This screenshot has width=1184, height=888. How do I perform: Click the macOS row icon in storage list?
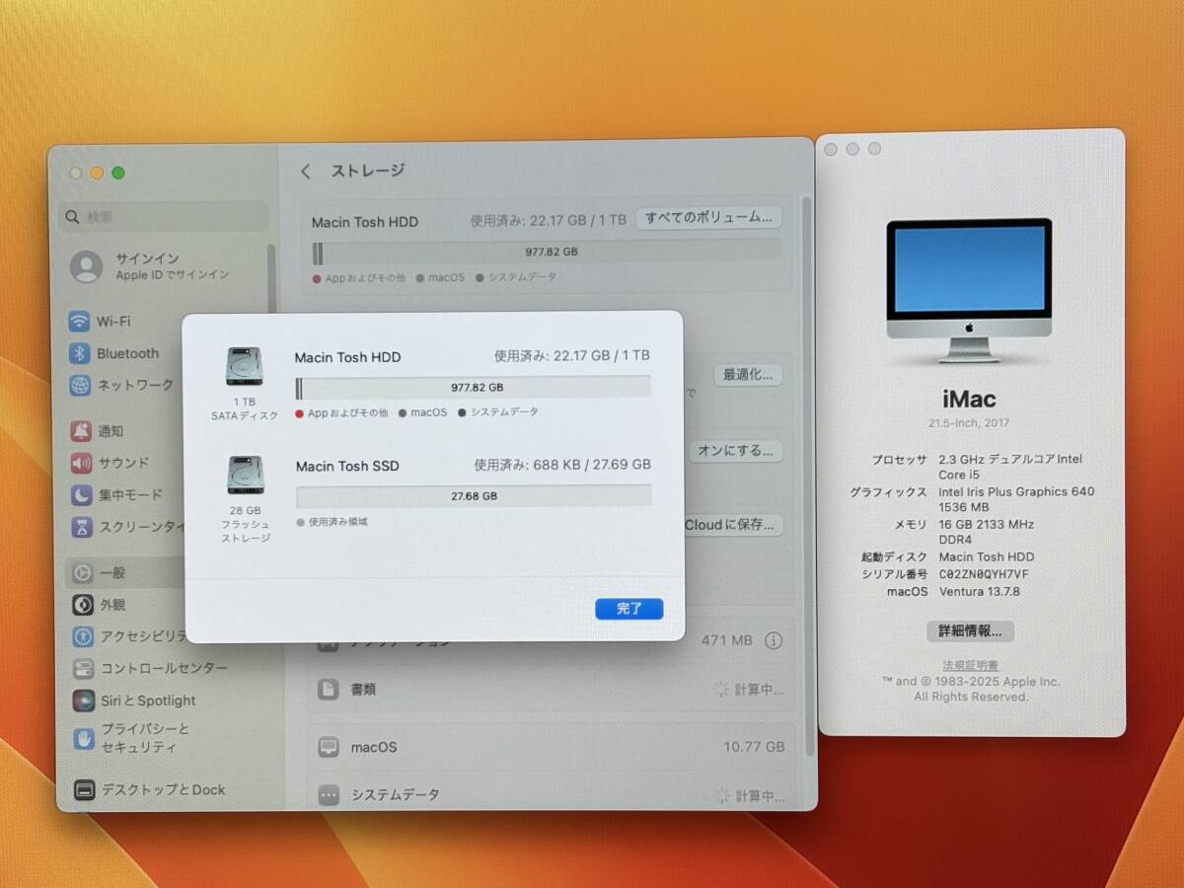pyautogui.click(x=329, y=747)
